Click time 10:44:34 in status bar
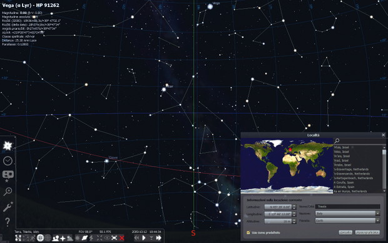388x243 pixels. pos(155,232)
